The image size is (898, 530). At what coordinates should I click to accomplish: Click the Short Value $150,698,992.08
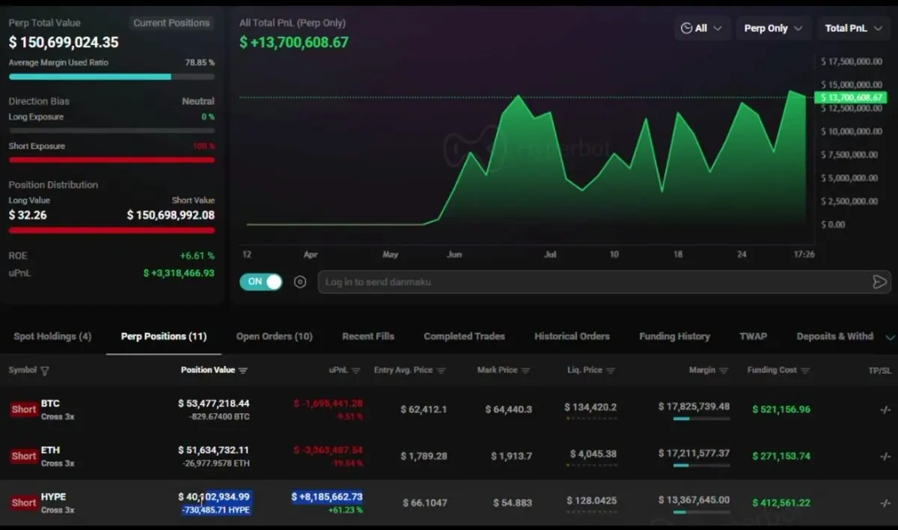pyautogui.click(x=171, y=216)
